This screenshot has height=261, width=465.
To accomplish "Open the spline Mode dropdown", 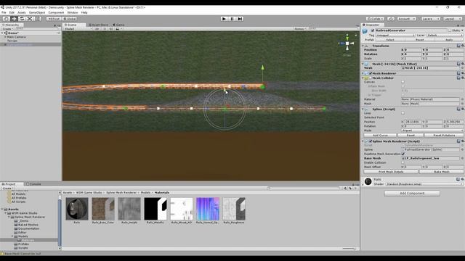I will pyautogui.click(x=432, y=130).
